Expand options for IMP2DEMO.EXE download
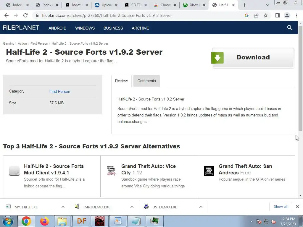Image resolution: width=303 pixels, height=227 pixels. click(x=132, y=207)
